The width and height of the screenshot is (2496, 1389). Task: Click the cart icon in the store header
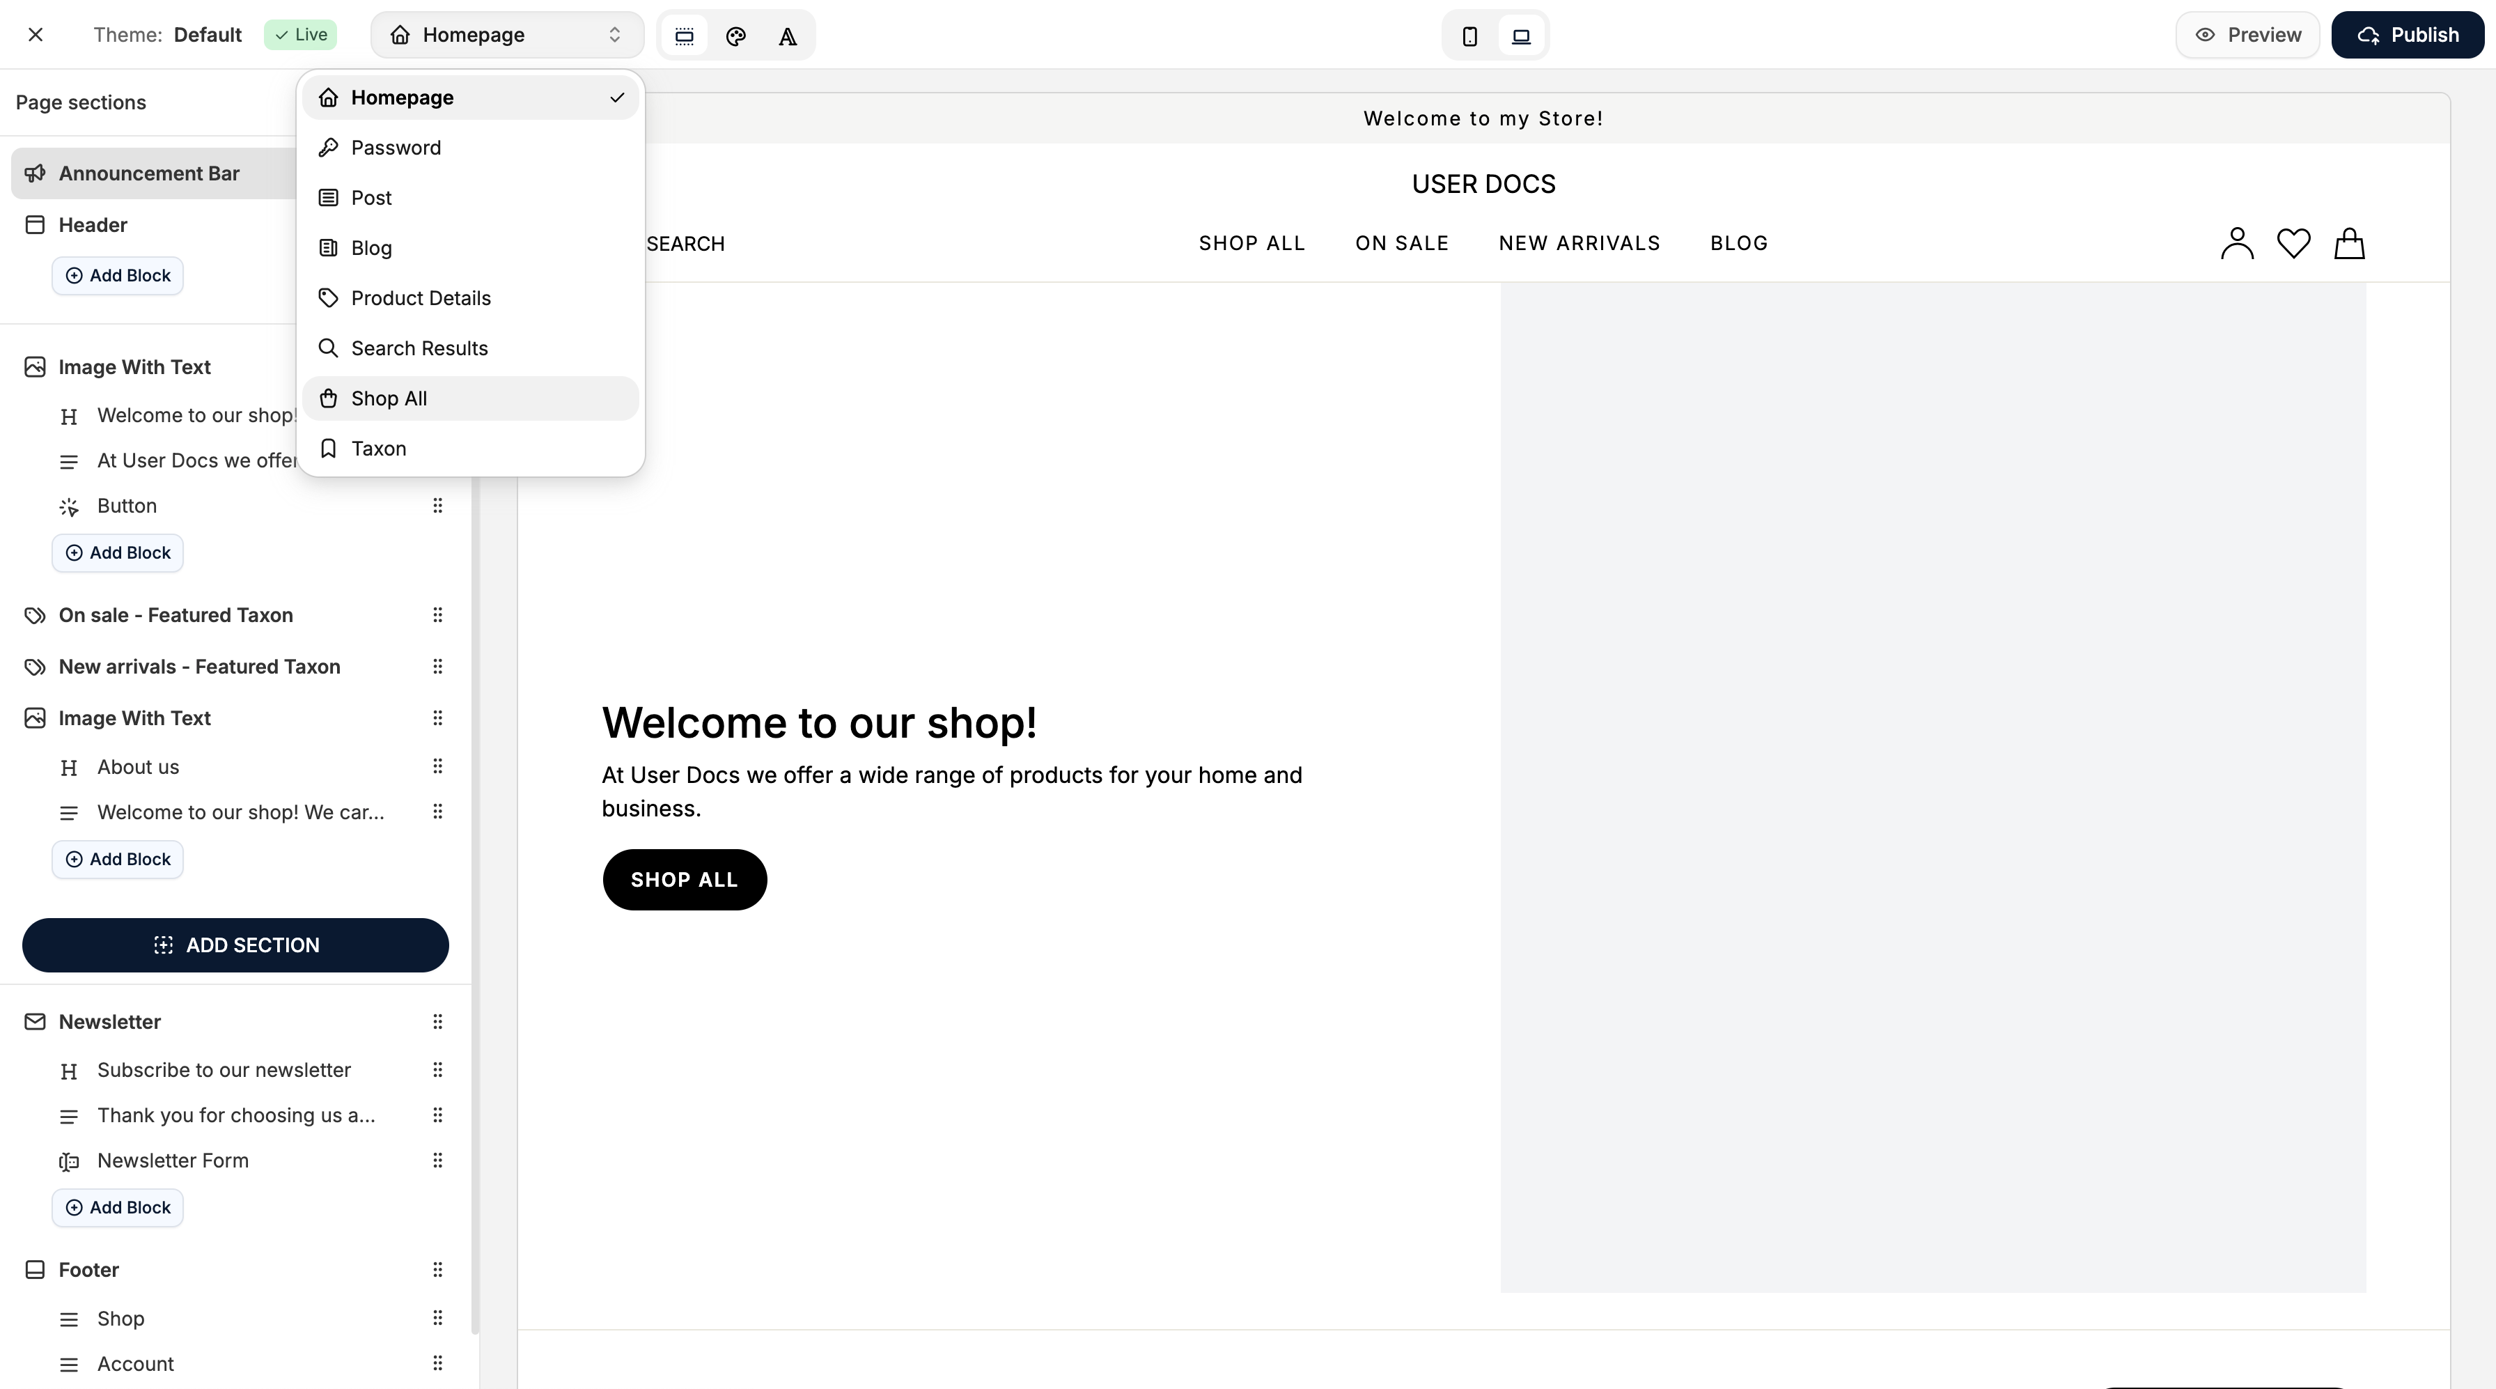(x=2349, y=243)
